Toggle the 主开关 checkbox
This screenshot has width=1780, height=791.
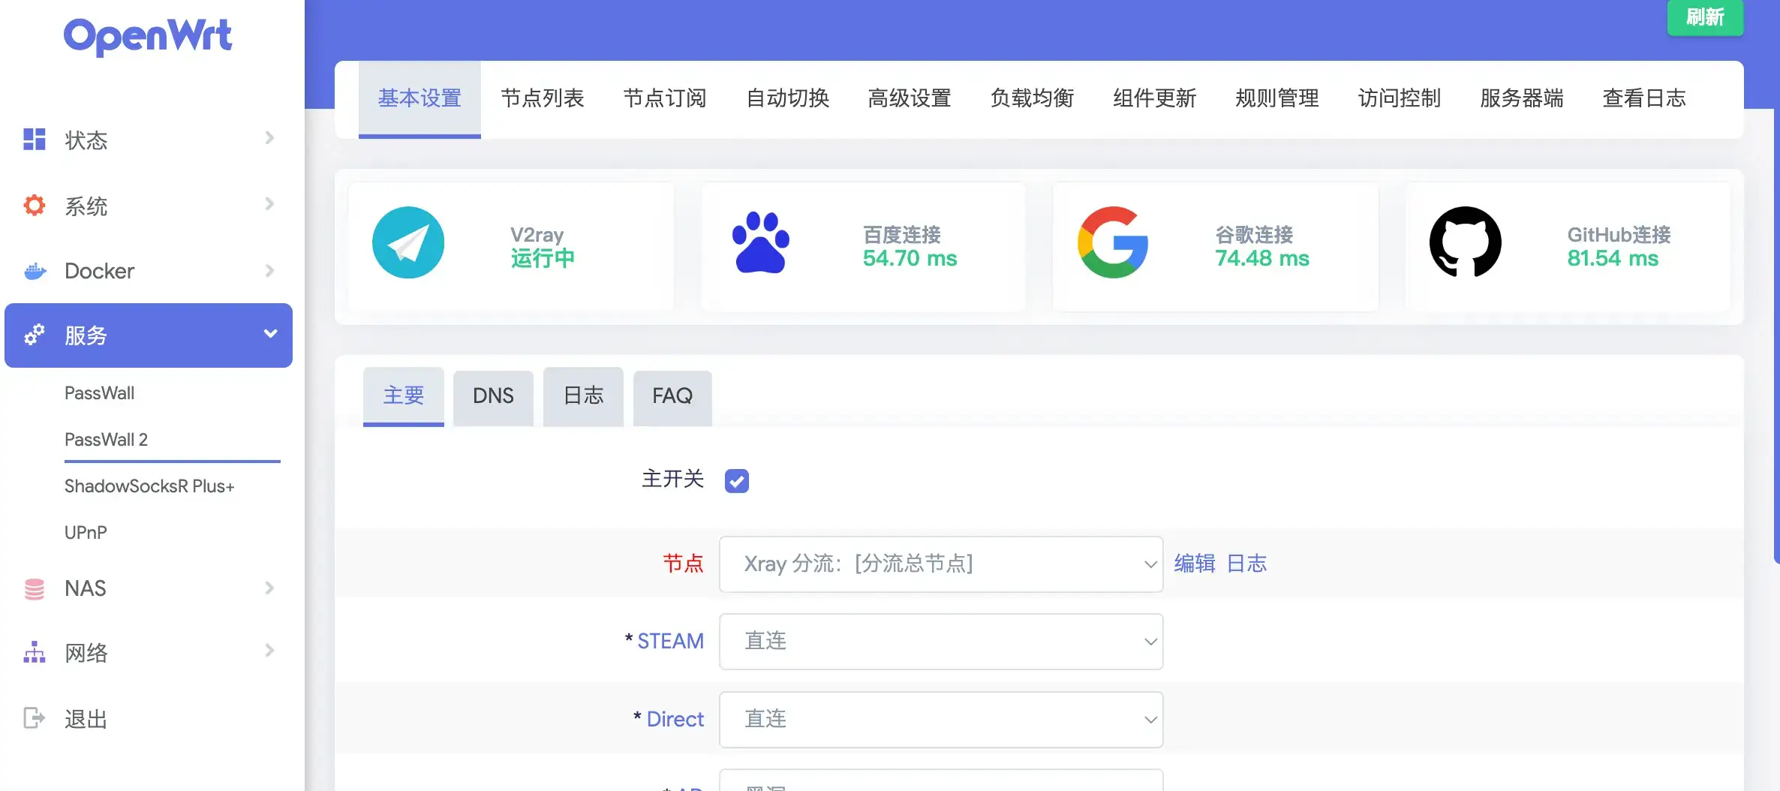pyautogui.click(x=737, y=480)
